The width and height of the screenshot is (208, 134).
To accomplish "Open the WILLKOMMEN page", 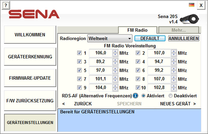I will click(30, 35).
